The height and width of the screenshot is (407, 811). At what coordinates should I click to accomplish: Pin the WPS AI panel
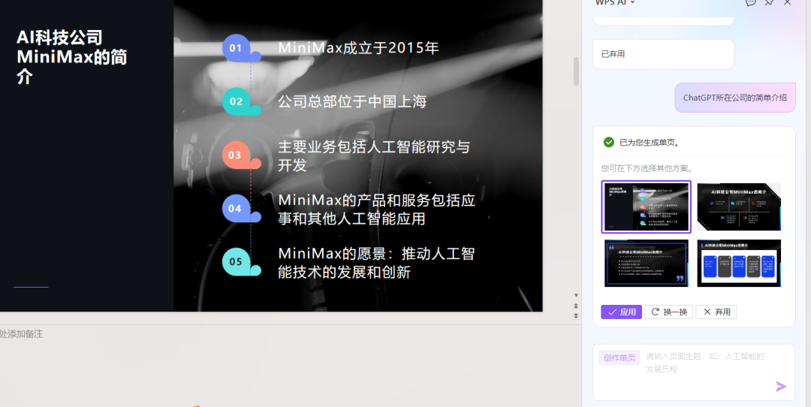point(769,2)
